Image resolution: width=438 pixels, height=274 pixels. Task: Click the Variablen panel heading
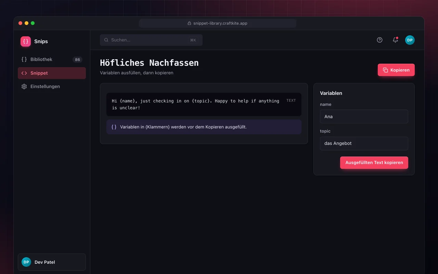(331, 93)
